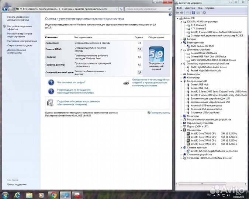Click the volume speaker icon in system tray
This screenshot has height=199, width=249.
point(228,195)
